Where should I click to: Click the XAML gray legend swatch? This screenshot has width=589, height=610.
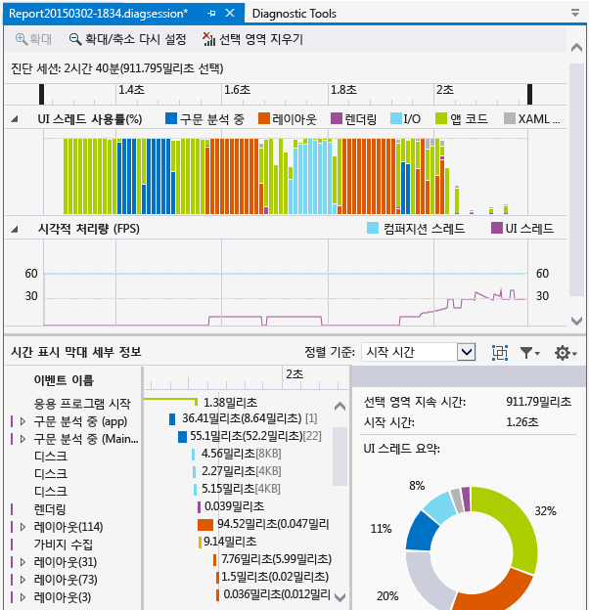pos(510,118)
